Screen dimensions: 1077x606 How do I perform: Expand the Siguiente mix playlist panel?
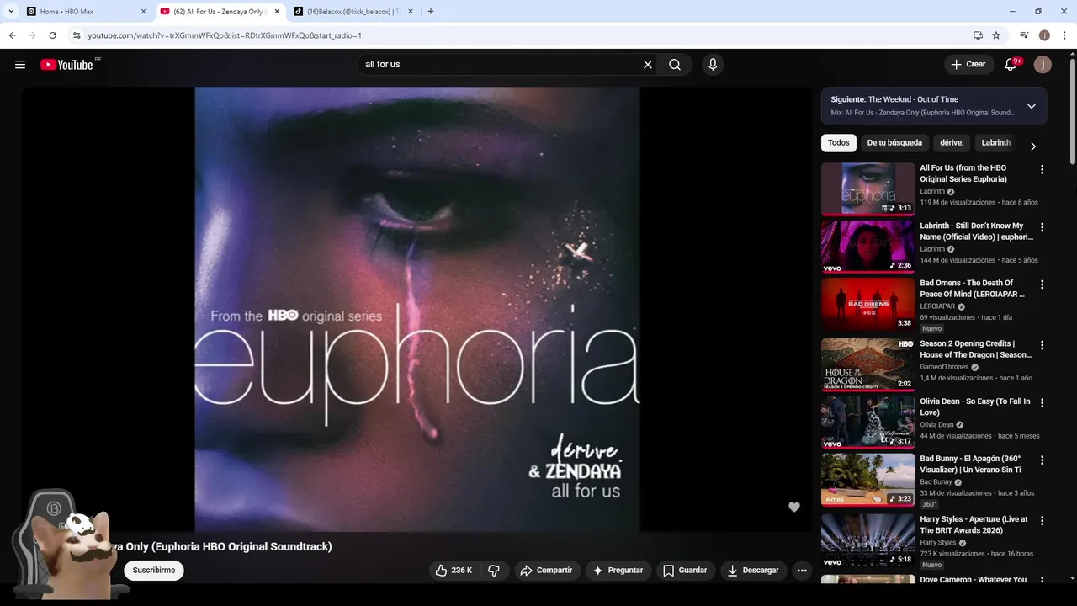[1032, 106]
